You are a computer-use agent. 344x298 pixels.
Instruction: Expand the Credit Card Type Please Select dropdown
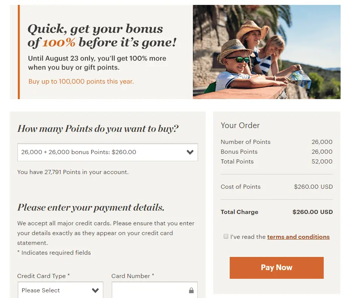pyautogui.click(x=60, y=290)
